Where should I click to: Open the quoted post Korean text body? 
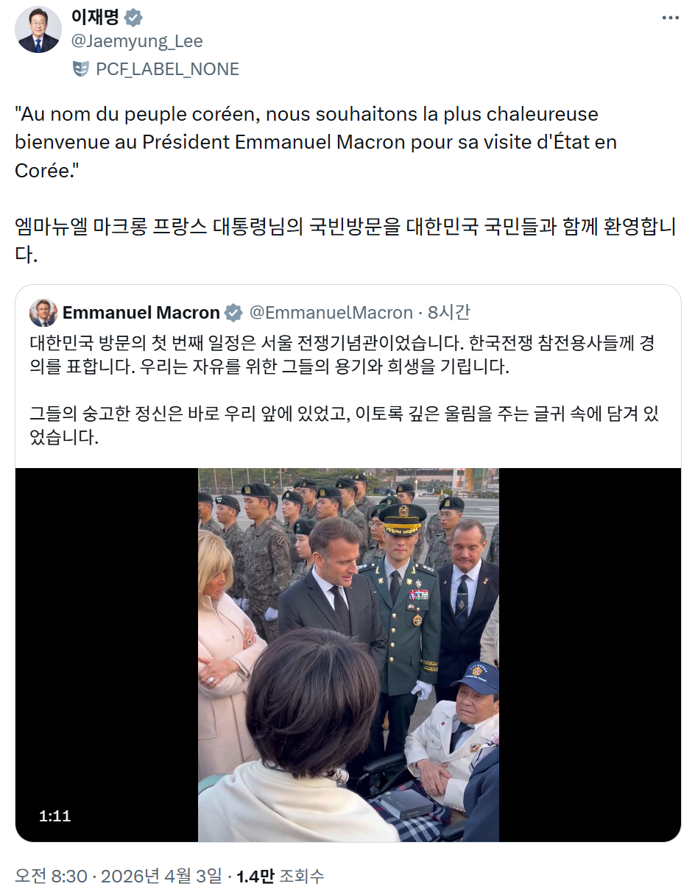click(344, 390)
